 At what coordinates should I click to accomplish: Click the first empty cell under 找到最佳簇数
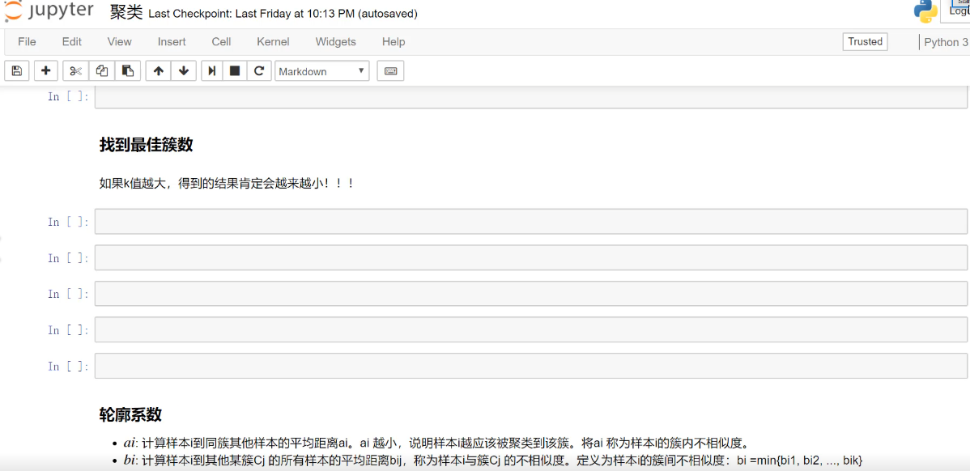click(530, 222)
